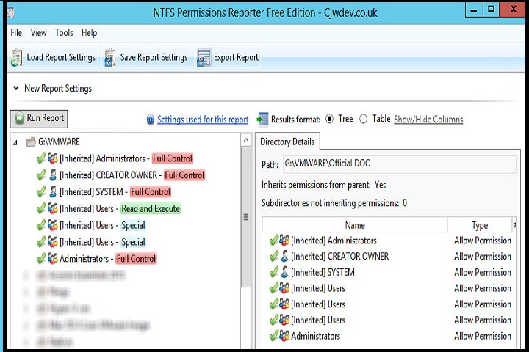Open the Tools menu

(x=64, y=33)
